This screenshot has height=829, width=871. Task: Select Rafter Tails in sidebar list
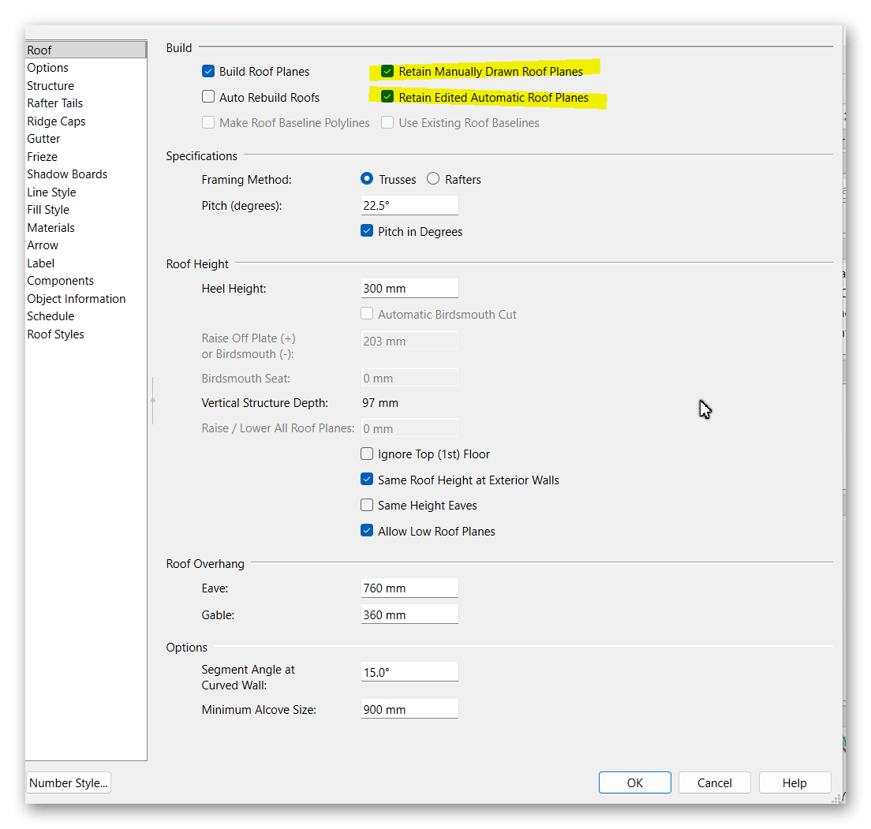tap(54, 103)
